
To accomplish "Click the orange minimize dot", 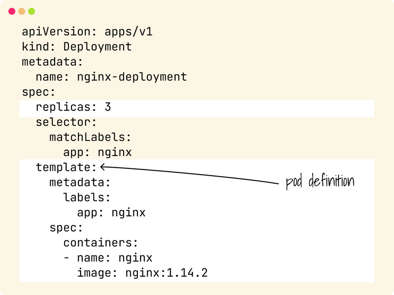I will click(21, 12).
